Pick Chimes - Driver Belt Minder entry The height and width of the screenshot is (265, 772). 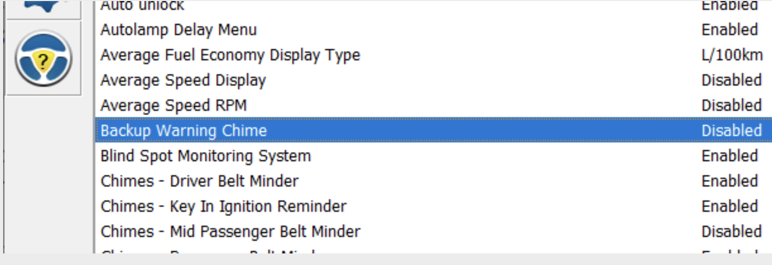click(434, 181)
